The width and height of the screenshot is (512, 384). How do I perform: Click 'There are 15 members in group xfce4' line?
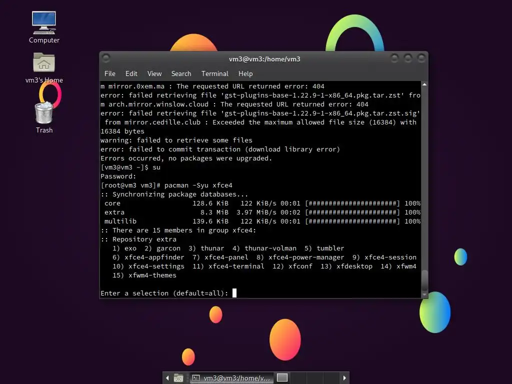point(178,230)
